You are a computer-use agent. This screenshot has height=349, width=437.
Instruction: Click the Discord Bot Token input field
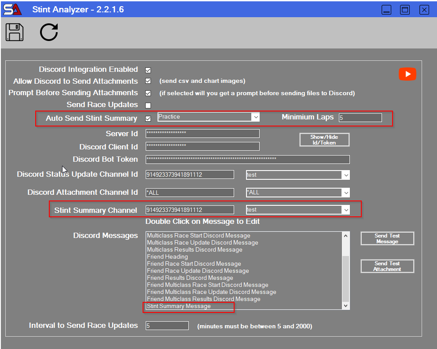247,159
